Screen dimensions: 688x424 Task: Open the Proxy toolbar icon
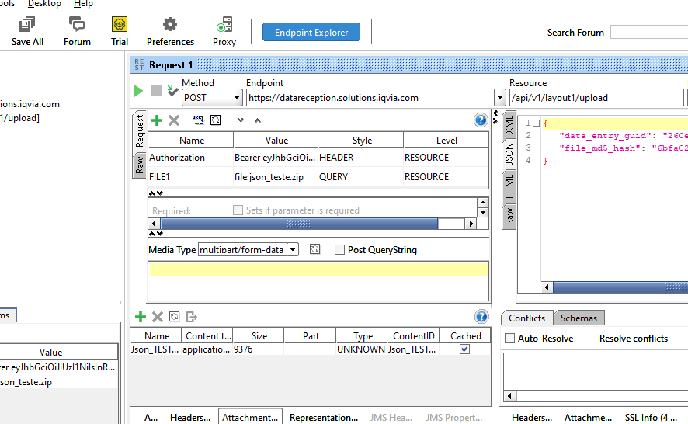[x=224, y=32]
